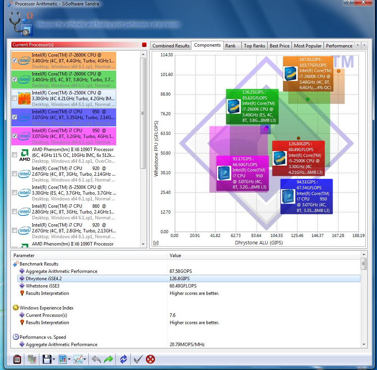Click the AMD logo on Phenom II X6 1090T row
The image size is (377, 370).
(x=25, y=155)
